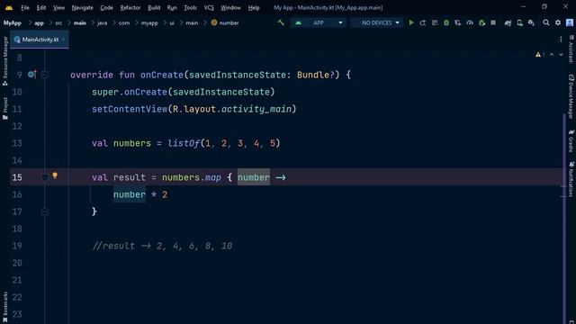Screen dimensions: 576x324
Task: Click MyApp in the breadcrumb bar
Action: [13, 22]
